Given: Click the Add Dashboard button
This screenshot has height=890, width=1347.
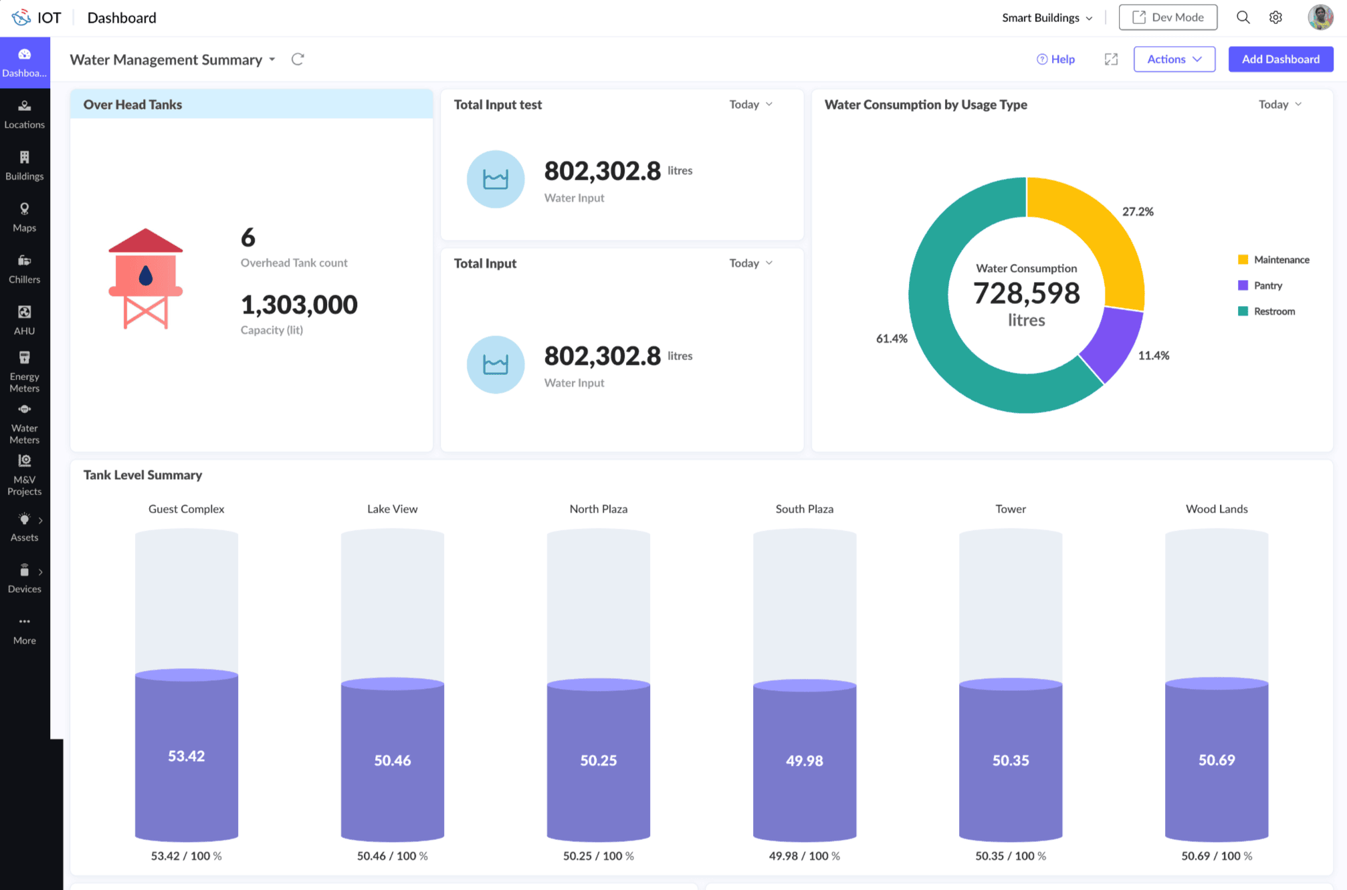Looking at the screenshot, I should (x=1280, y=59).
